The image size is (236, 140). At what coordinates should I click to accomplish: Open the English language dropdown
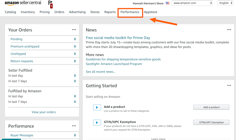pyautogui.click(x=225, y=3)
